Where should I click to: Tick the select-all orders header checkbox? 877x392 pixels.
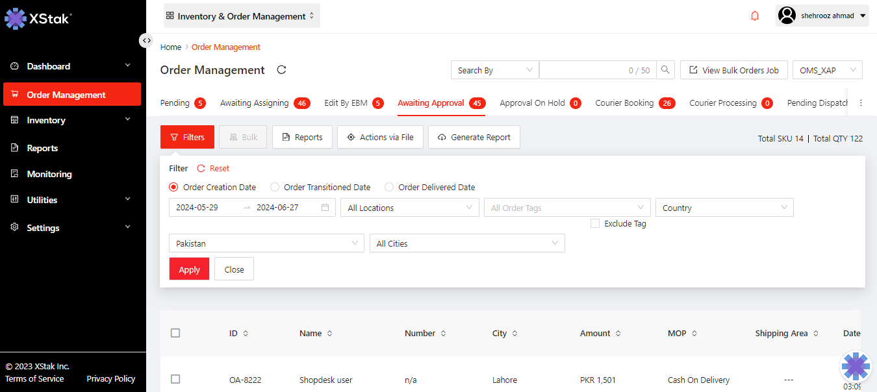175,333
